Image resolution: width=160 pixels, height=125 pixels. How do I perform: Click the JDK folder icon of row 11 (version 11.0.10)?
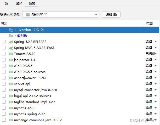[11, 30]
